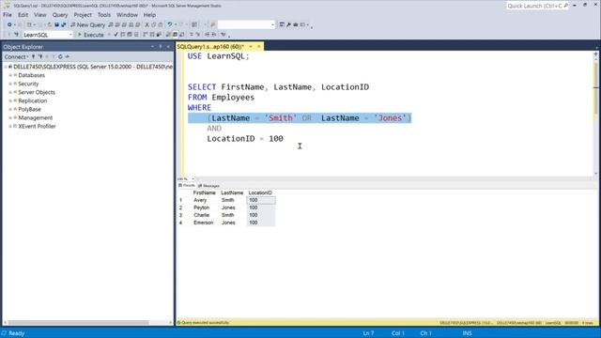
Task: Click the Increase Indent icon
Action: 214,35
